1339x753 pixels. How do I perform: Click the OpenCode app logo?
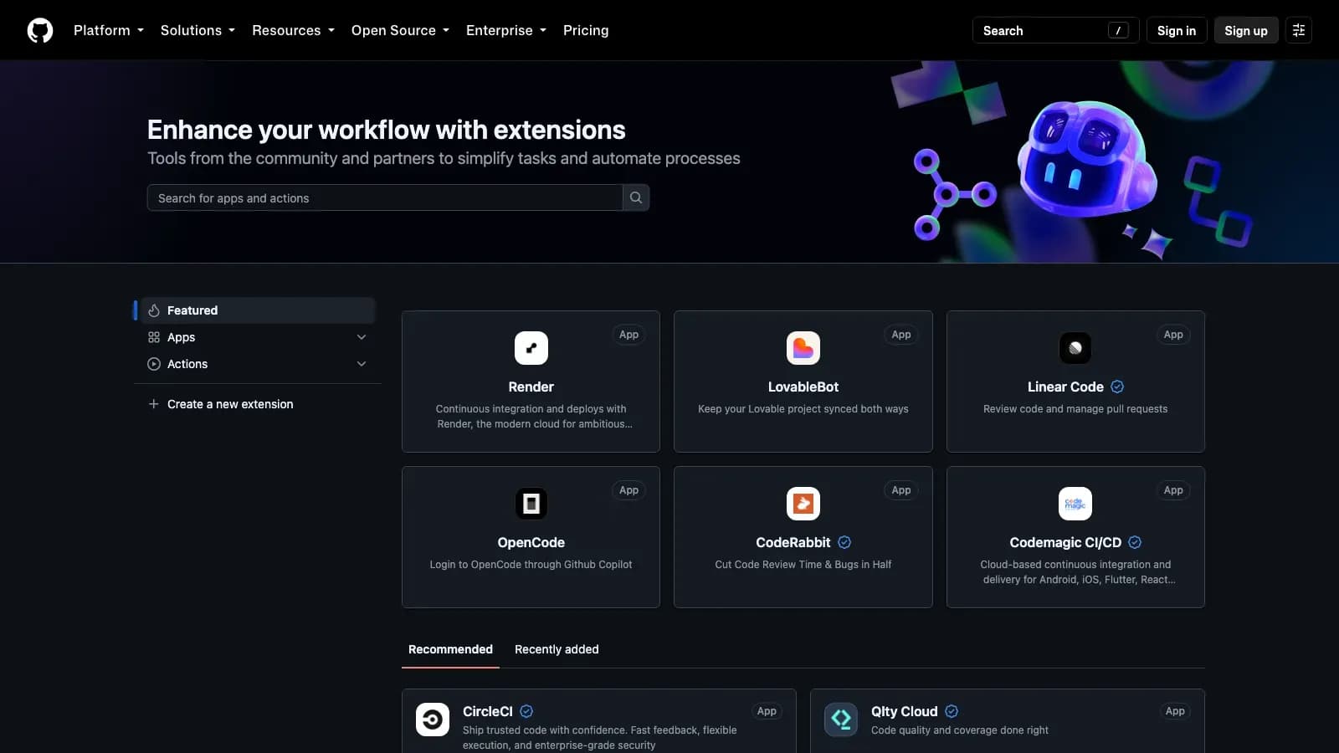(x=531, y=504)
